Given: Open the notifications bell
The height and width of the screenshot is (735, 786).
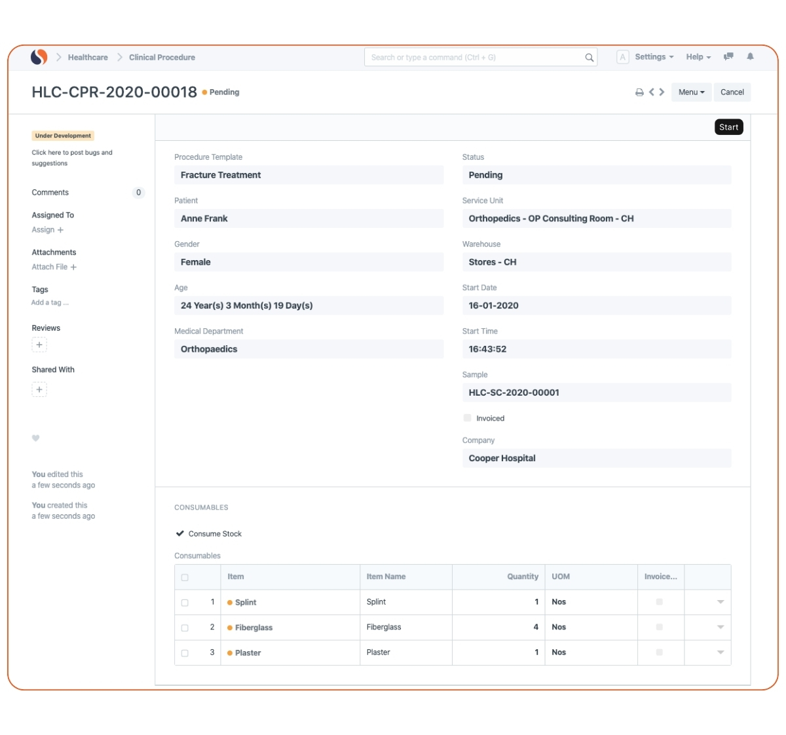Looking at the screenshot, I should coord(750,57).
